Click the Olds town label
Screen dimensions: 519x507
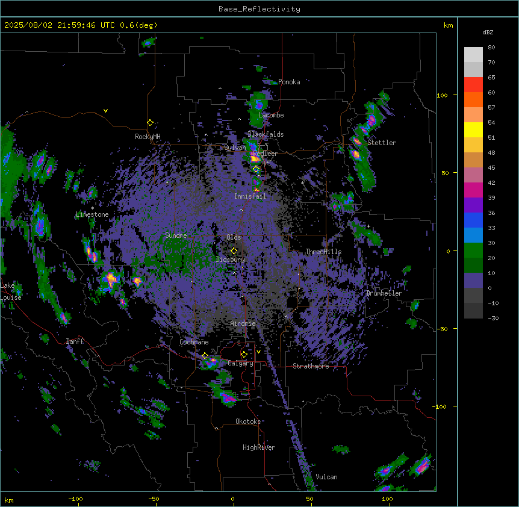[x=234, y=237]
